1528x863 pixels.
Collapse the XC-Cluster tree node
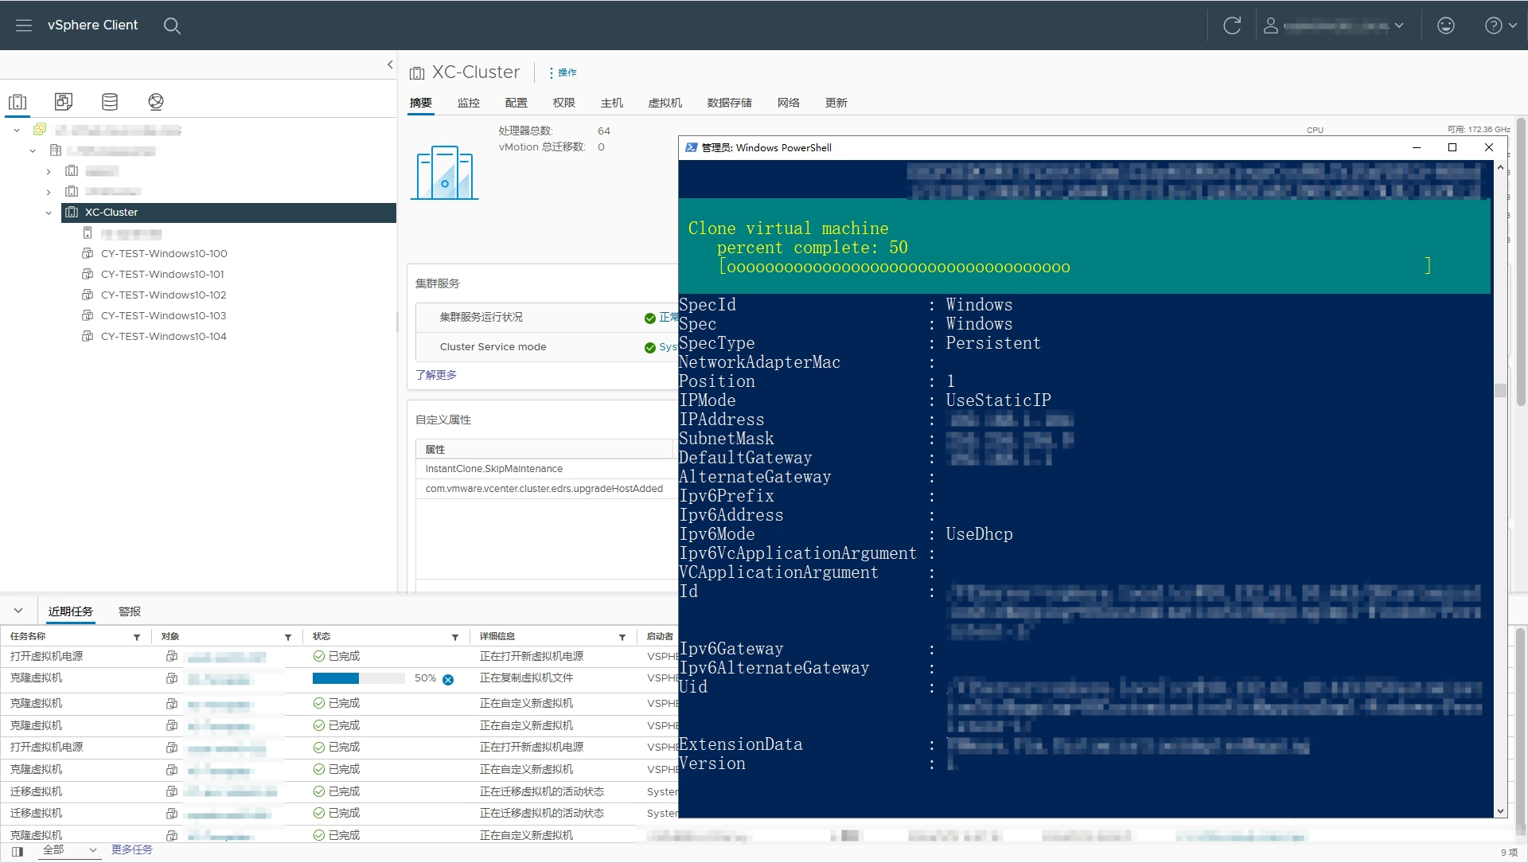pyautogui.click(x=49, y=213)
